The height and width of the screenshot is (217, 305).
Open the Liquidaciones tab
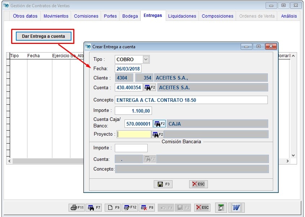click(x=182, y=16)
